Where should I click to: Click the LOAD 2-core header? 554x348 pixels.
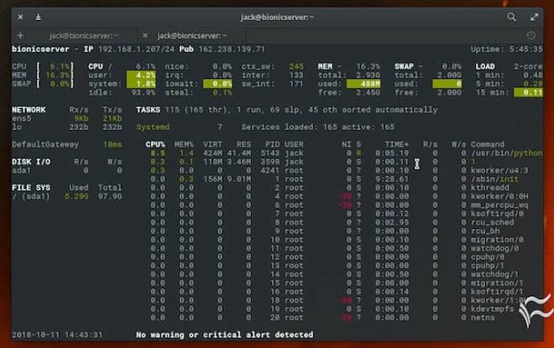[x=509, y=66]
